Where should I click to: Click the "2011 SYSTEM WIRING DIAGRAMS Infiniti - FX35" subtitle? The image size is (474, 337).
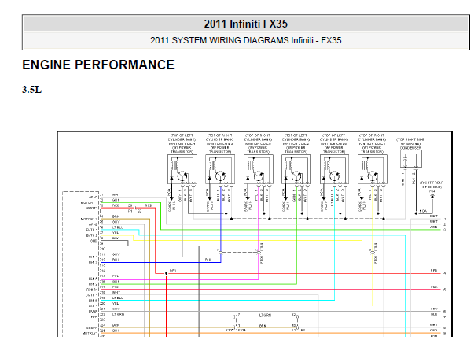tap(246, 41)
